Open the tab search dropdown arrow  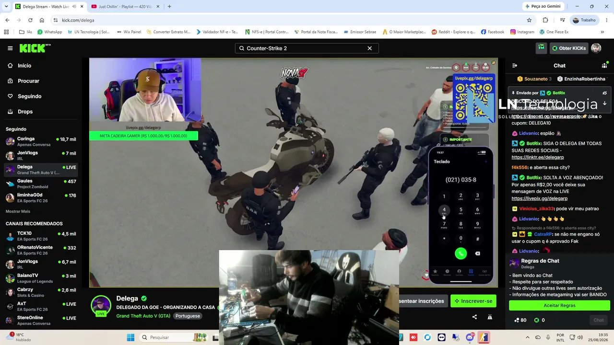(6, 7)
